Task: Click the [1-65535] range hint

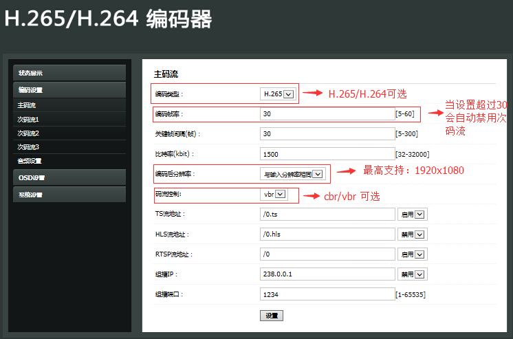Action: (x=411, y=294)
